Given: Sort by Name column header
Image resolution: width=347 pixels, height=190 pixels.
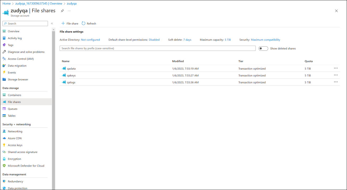Looking at the screenshot, I should (x=66, y=61).
